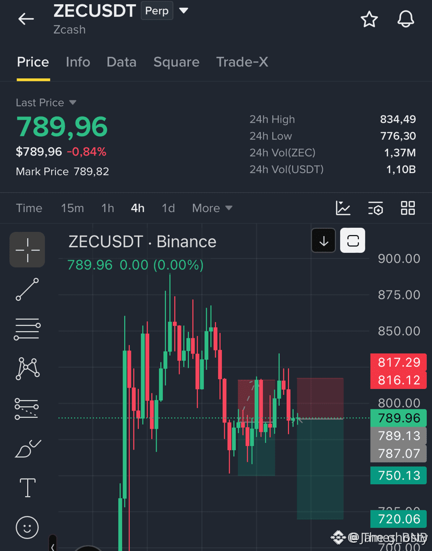
Task: Click the 720.06 target price label
Action: (399, 519)
